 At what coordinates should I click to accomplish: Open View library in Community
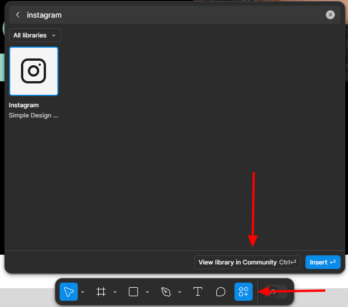[x=248, y=262]
